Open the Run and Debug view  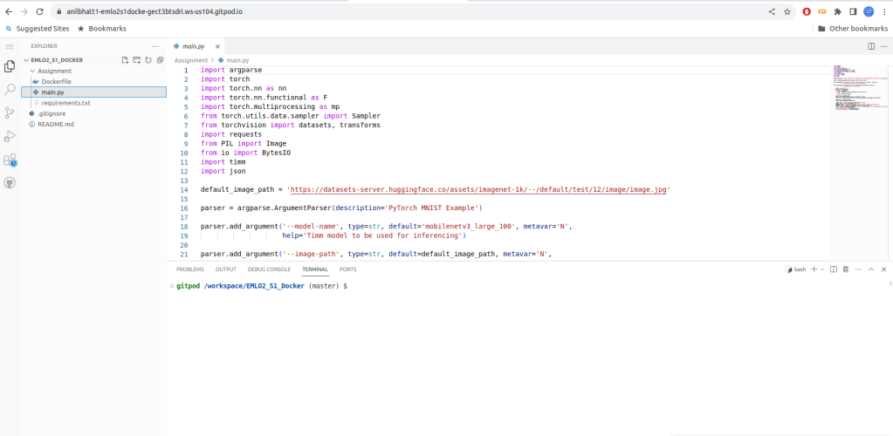pos(10,136)
